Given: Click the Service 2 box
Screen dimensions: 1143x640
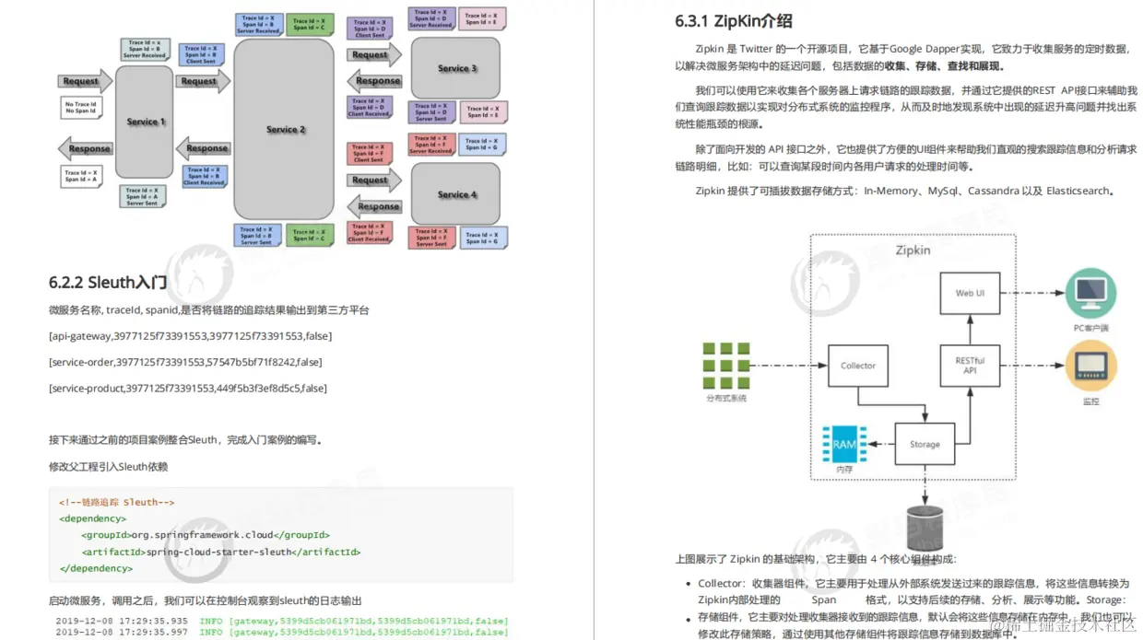Looking at the screenshot, I should [284, 130].
